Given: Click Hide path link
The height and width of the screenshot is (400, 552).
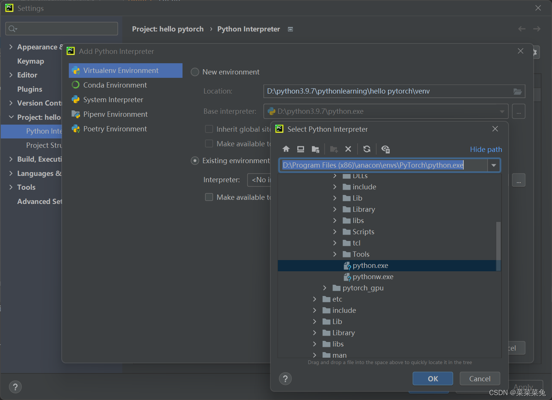Looking at the screenshot, I should coord(486,149).
